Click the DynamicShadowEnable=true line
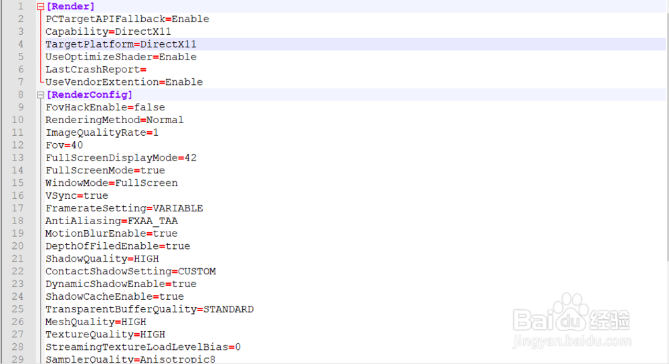 pos(121,284)
